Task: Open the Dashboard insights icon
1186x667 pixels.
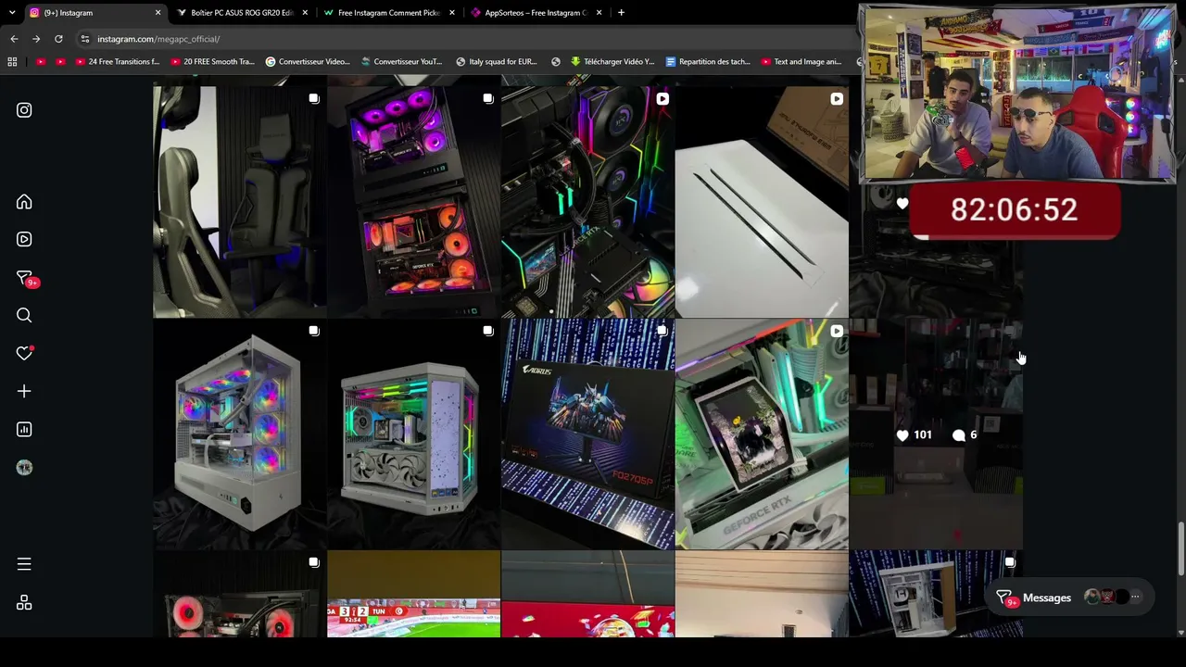Action: tap(24, 429)
